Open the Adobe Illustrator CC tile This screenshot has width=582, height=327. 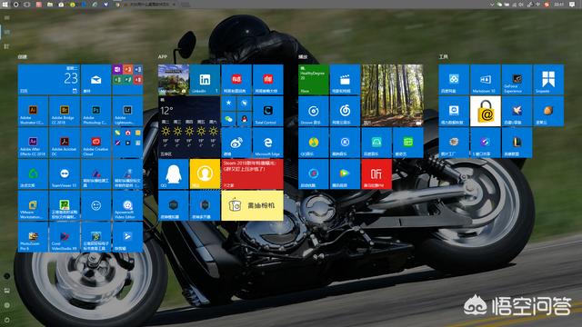(x=33, y=111)
